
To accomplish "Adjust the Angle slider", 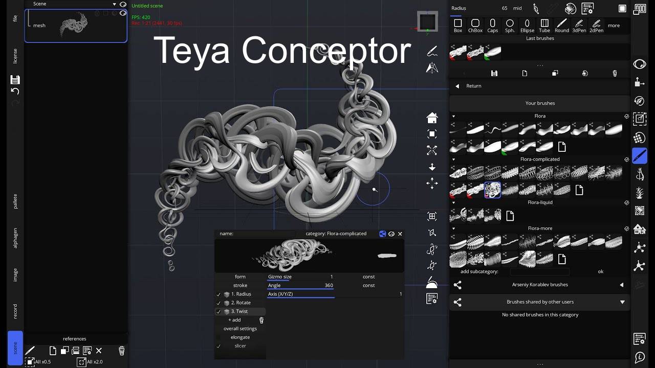I will click(x=300, y=286).
